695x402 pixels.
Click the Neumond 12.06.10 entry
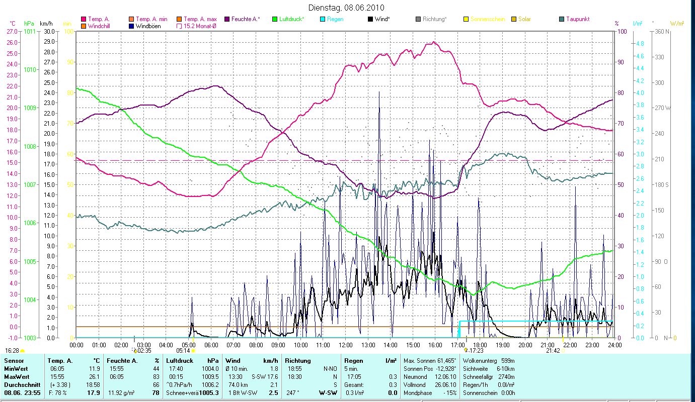(x=429, y=377)
